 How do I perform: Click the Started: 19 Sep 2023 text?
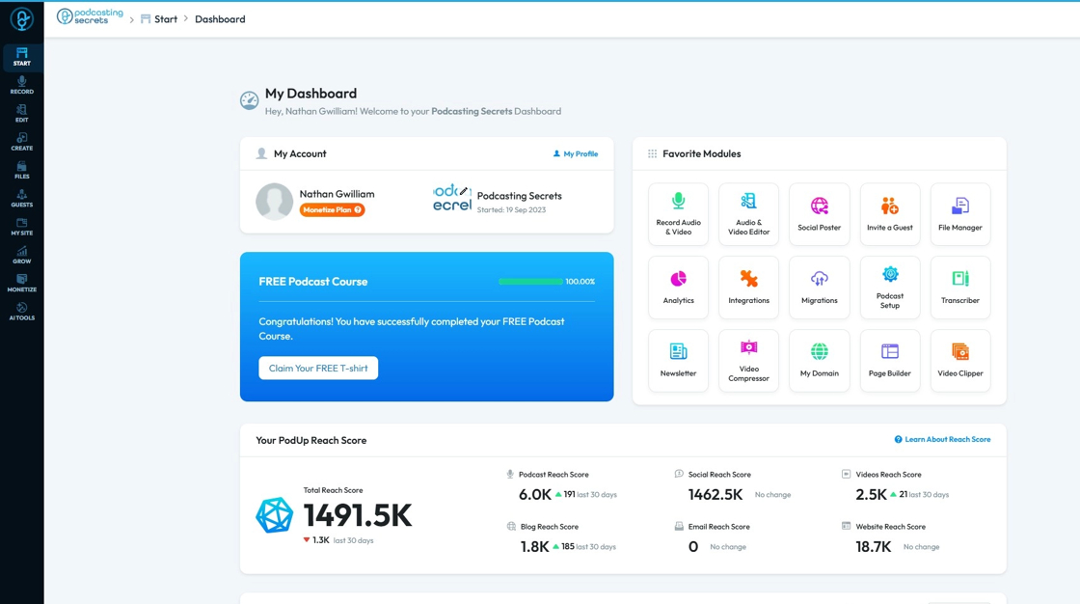(511, 209)
